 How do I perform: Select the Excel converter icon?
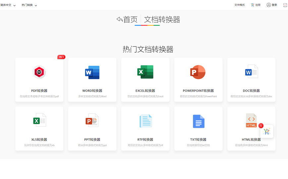pyautogui.click(x=145, y=72)
